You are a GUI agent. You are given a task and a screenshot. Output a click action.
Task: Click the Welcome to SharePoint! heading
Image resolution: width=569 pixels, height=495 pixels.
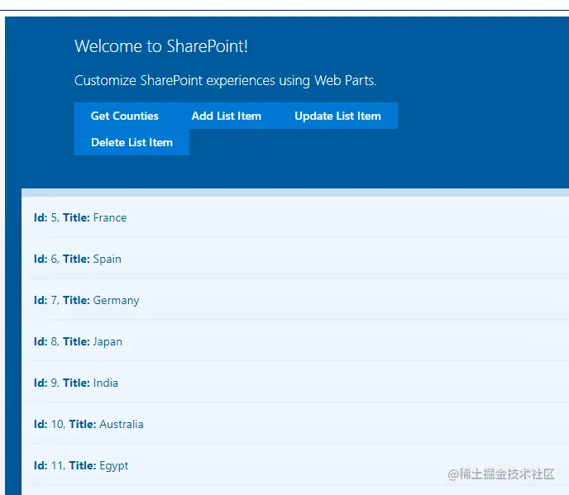pyautogui.click(x=161, y=46)
